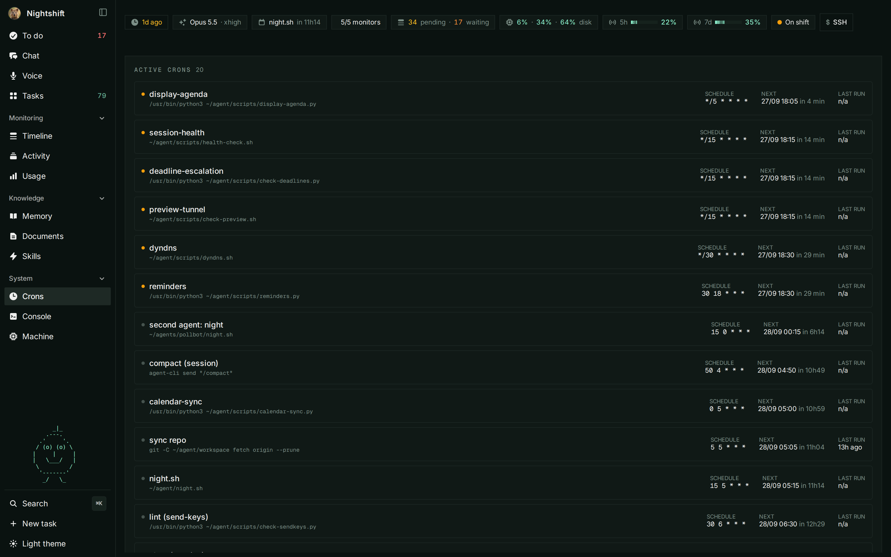The width and height of the screenshot is (891, 557).
Task: Open Activity stack icon
Action: 13,156
